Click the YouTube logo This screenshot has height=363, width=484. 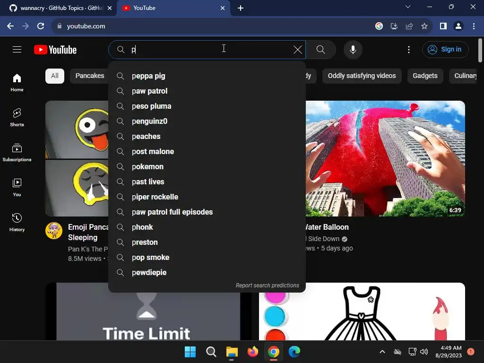pyautogui.click(x=55, y=50)
